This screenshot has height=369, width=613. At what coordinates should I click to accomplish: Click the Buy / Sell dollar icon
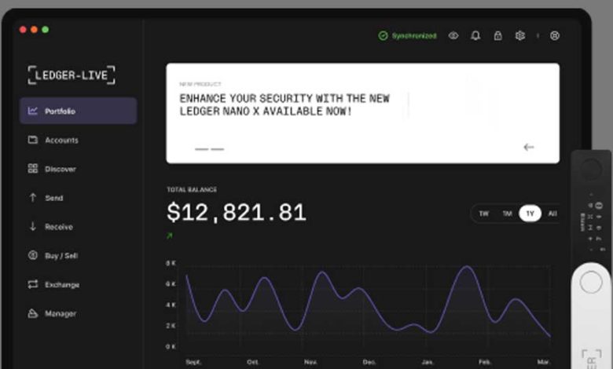point(33,255)
